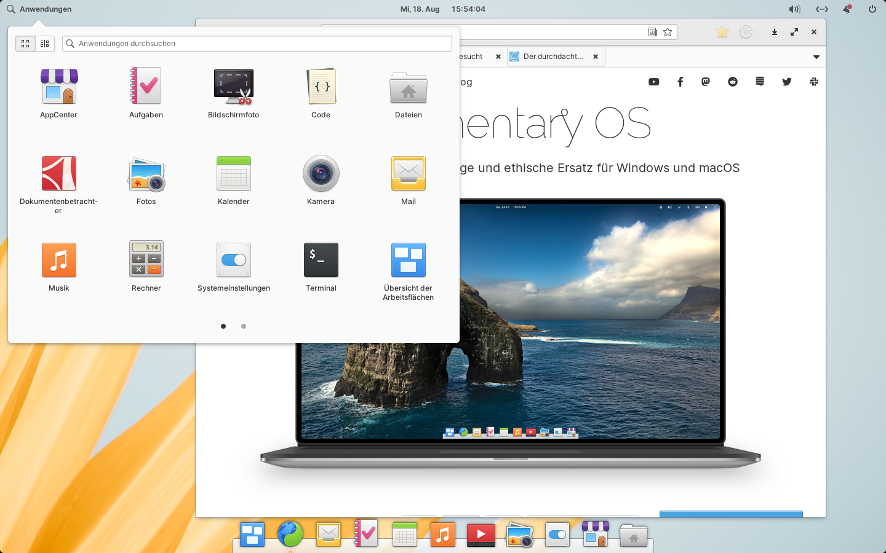
Task: Launch the Terminal app
Action: click(321, 267)
